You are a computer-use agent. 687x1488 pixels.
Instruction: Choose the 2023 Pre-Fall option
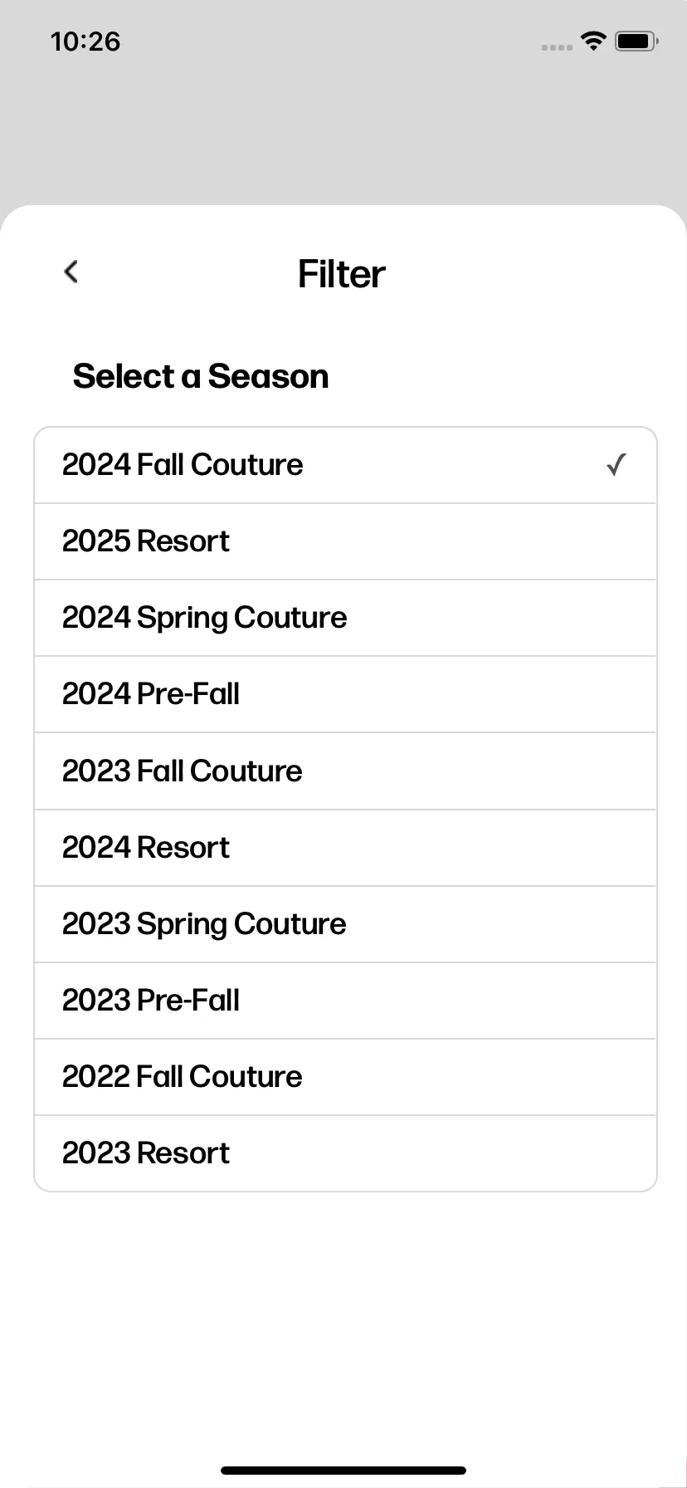[x=345, y=1001]
